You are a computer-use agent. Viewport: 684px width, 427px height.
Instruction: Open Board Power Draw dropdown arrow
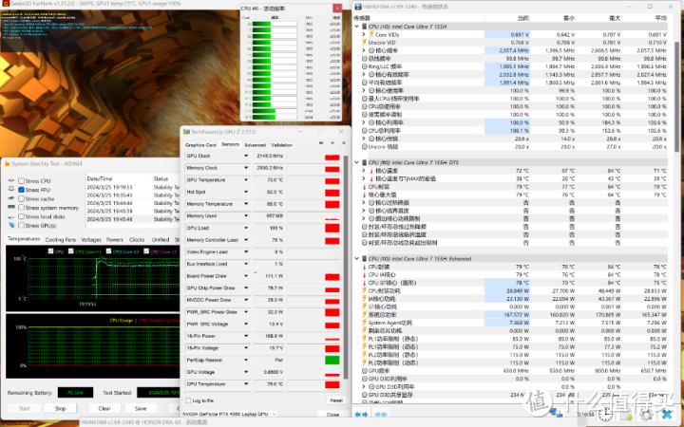coord(246,276)
